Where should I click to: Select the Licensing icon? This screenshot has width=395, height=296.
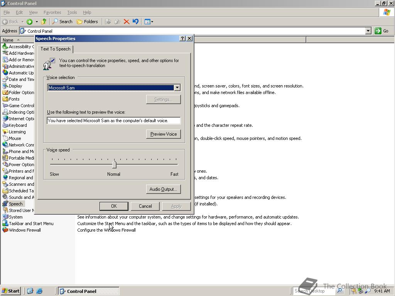[x=5, y=132]
